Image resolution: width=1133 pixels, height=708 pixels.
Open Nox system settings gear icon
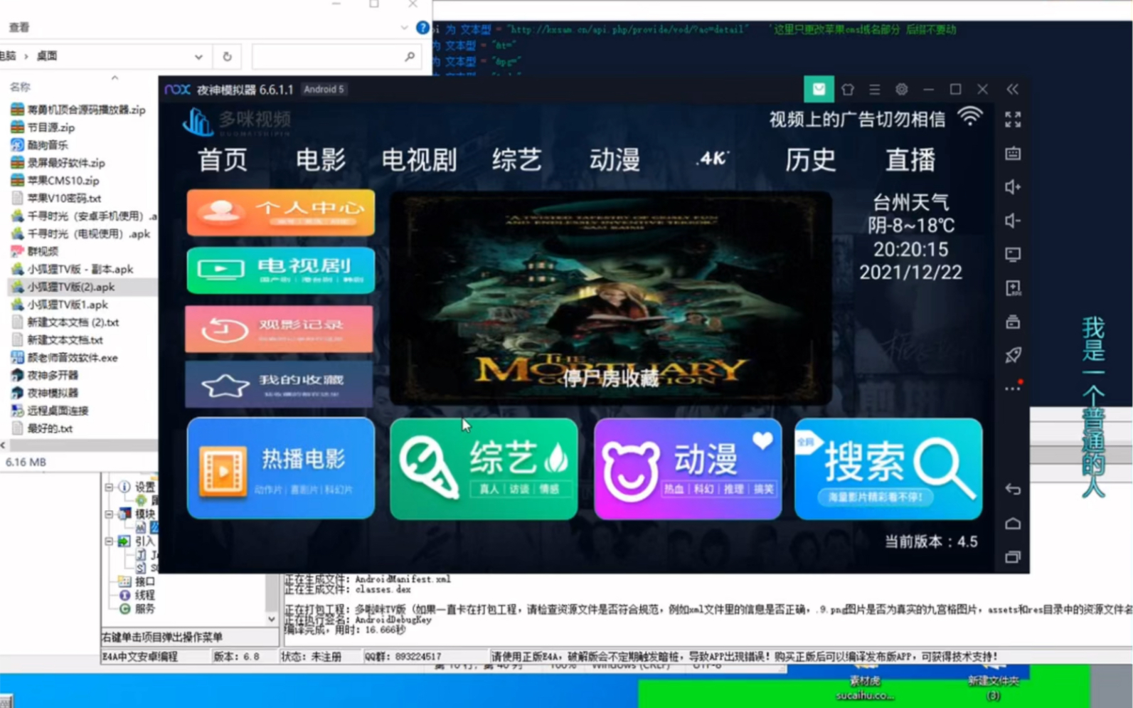click(901, 90)
